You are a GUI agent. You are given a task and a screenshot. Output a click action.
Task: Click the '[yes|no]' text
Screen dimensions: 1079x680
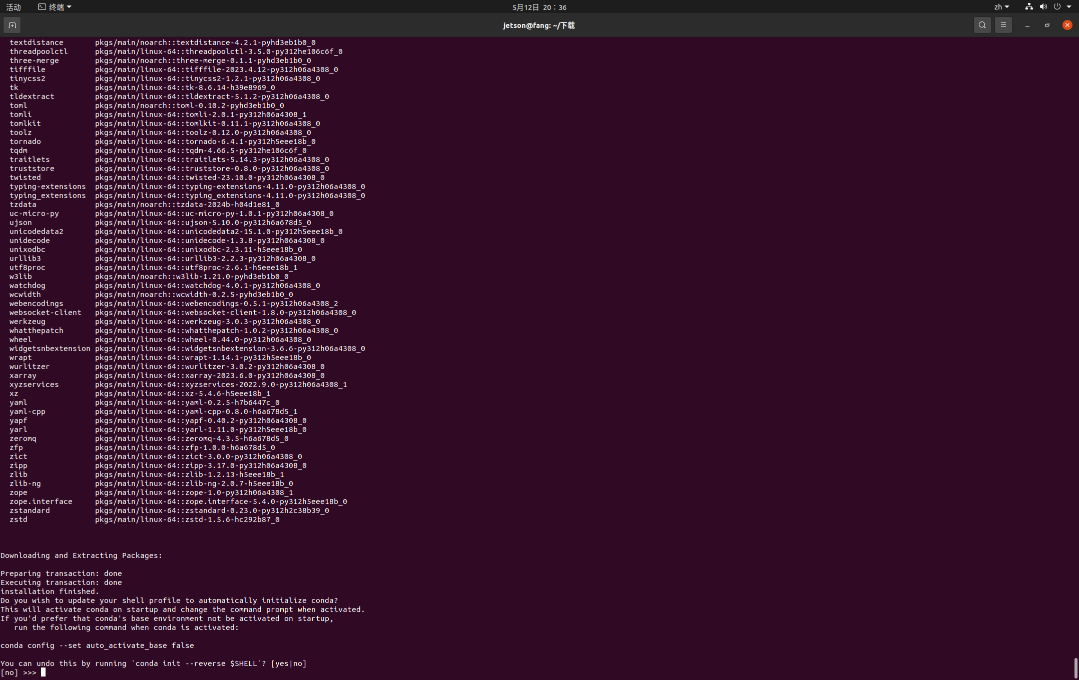pos(289,663)
